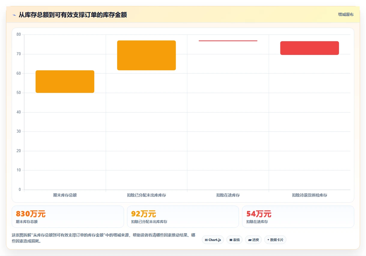
Task: Click the orange 扣除已分配未出库库存 bar
Action: click(x=147, y=55)
